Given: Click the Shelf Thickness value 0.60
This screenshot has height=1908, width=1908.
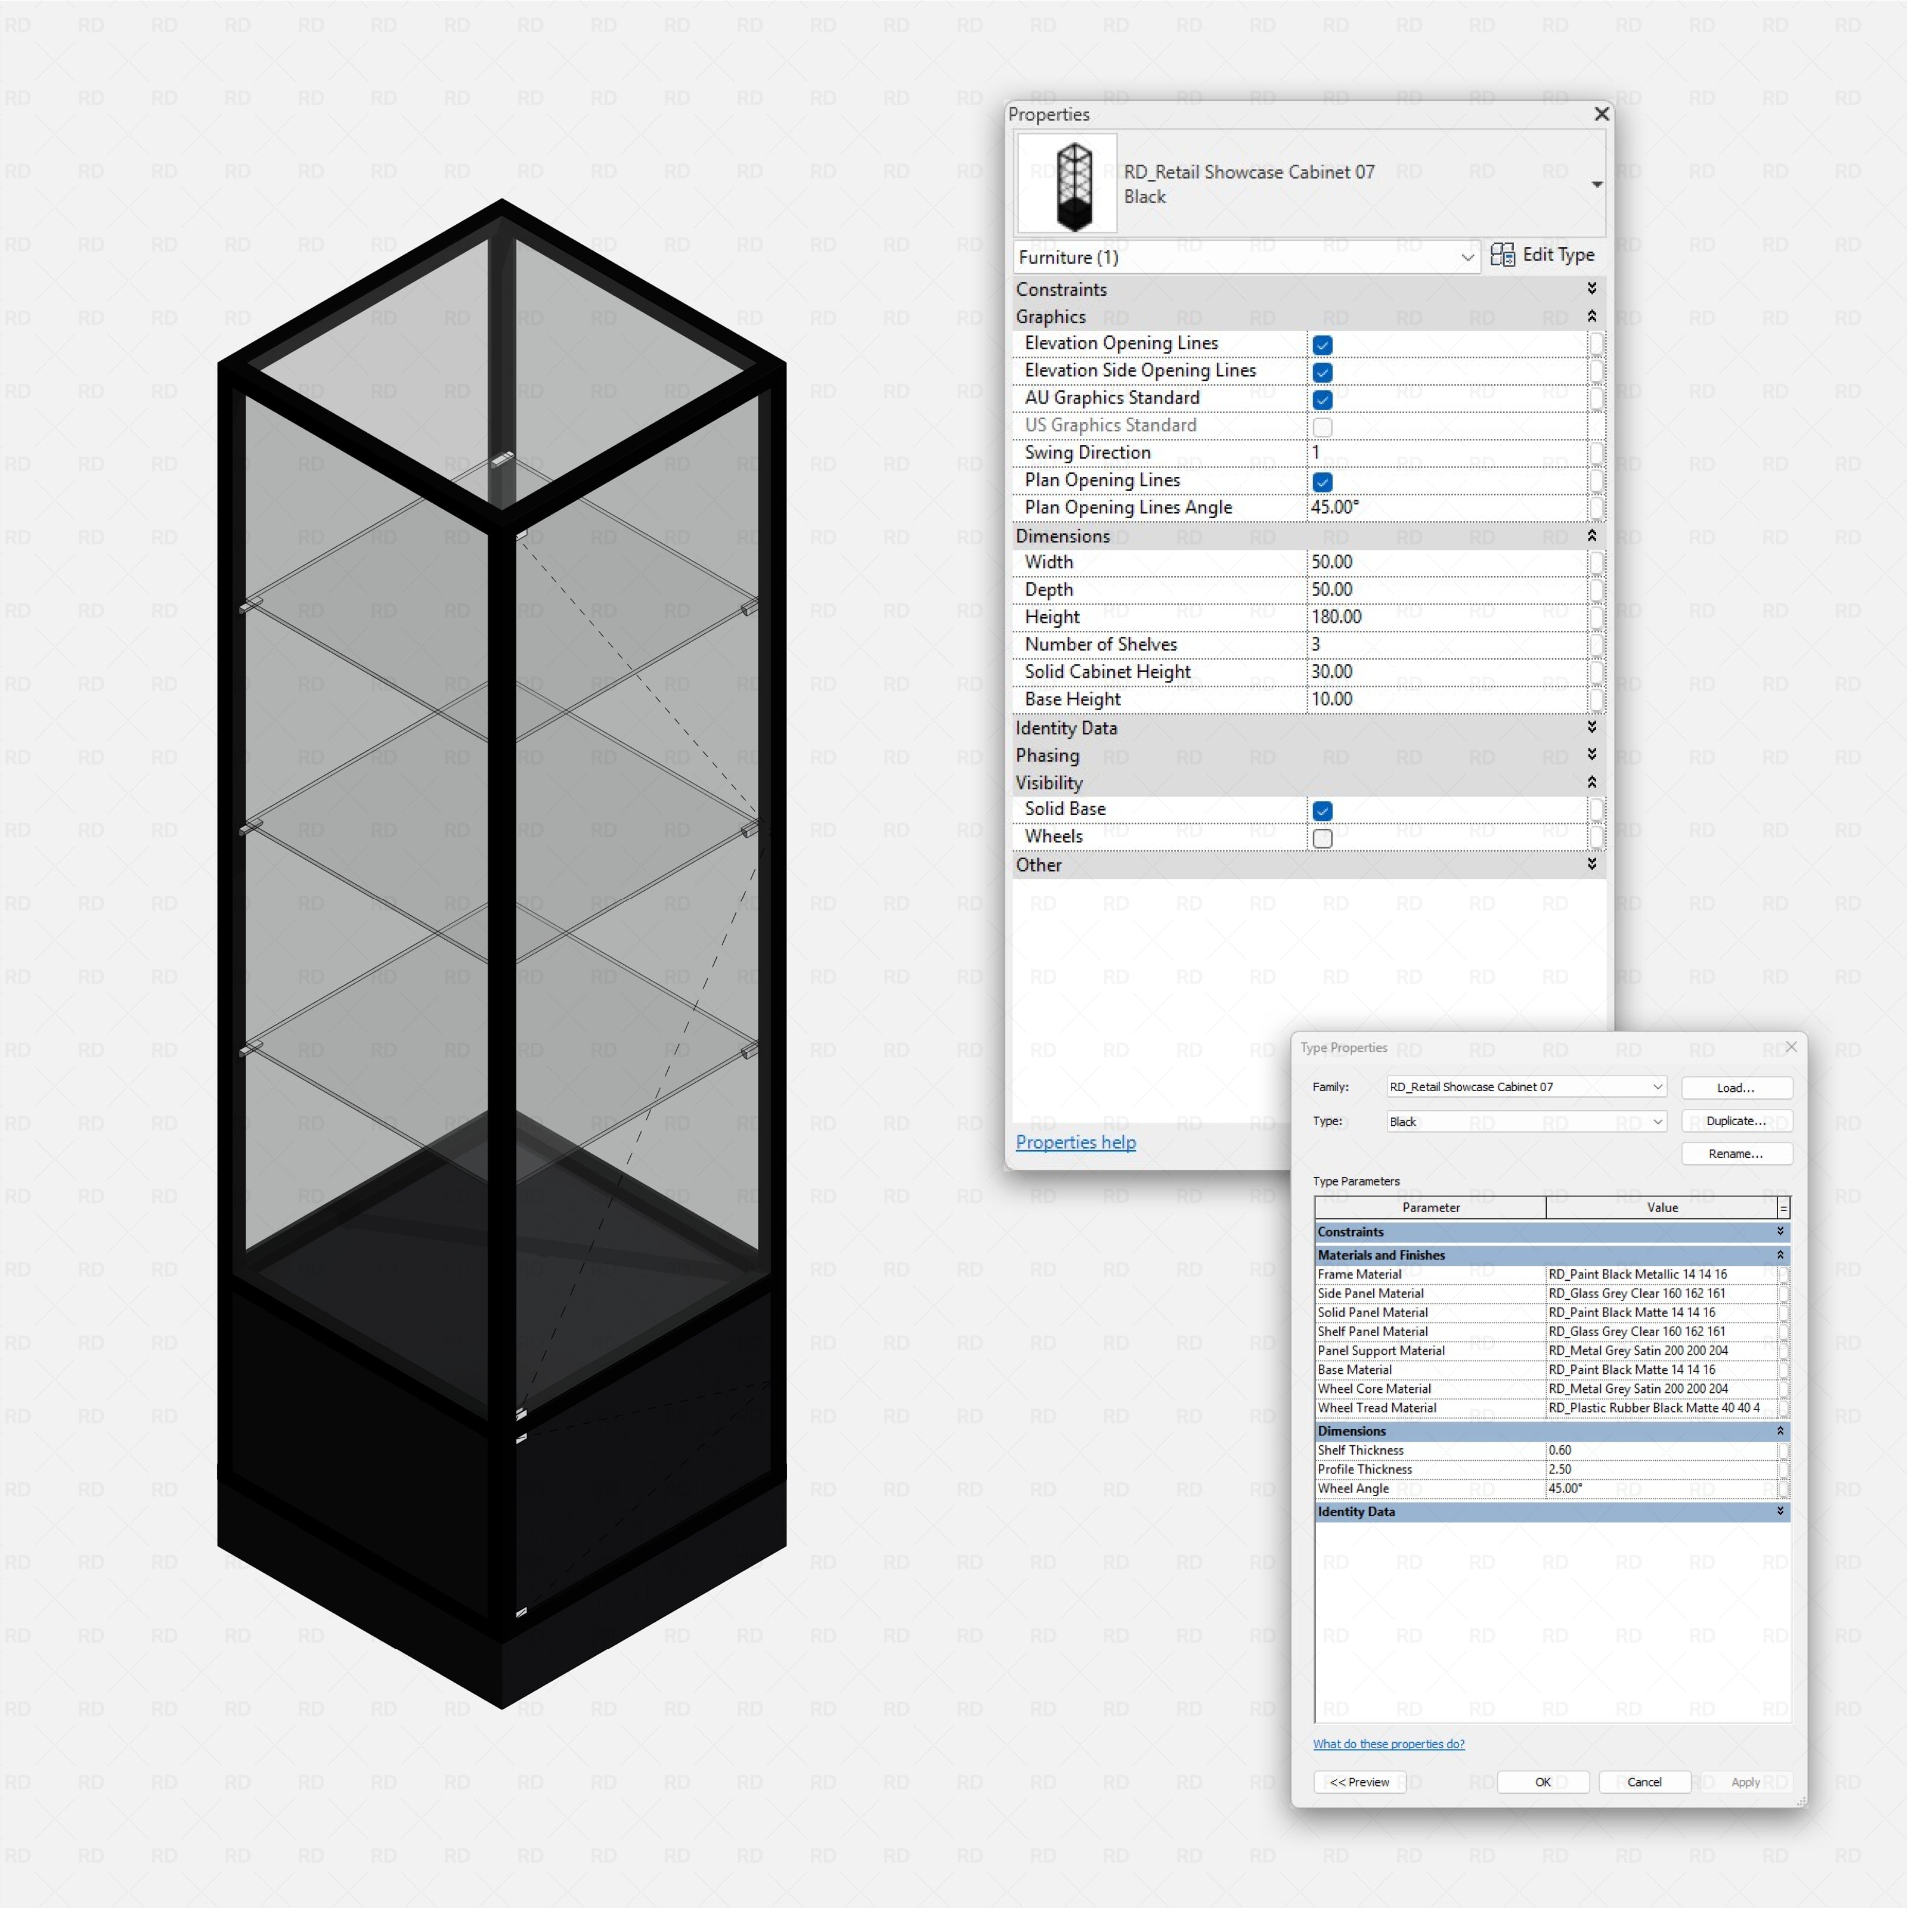Looking at the screenshot, I should [1661, 1451].
